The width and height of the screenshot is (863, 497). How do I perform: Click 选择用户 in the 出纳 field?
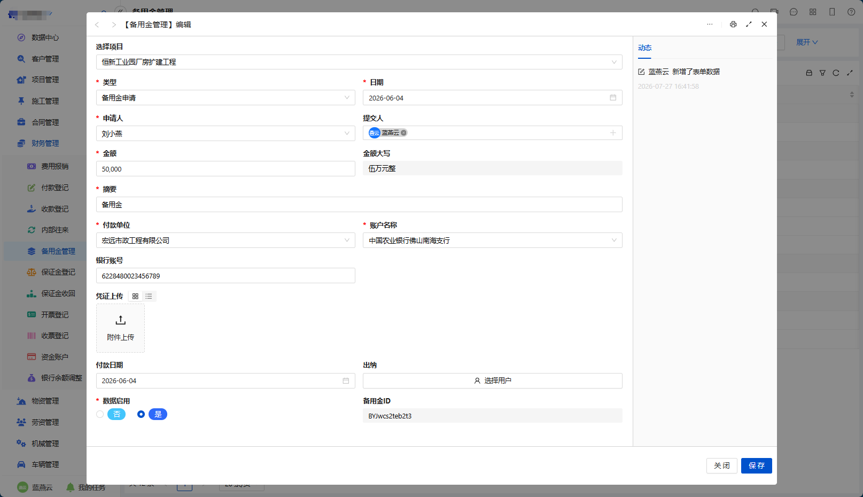[493, 380]
